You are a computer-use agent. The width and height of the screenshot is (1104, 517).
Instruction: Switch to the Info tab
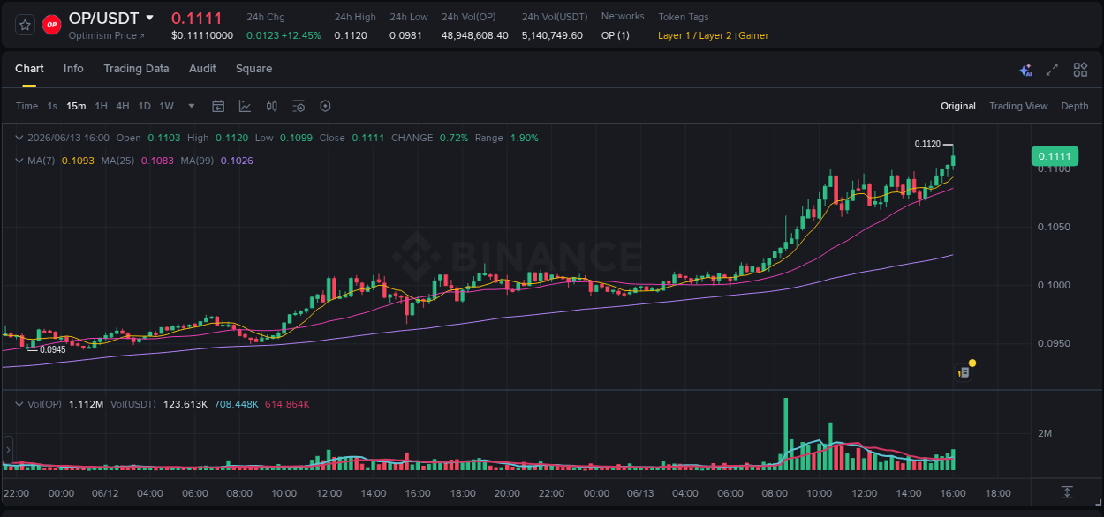(73, 69)
